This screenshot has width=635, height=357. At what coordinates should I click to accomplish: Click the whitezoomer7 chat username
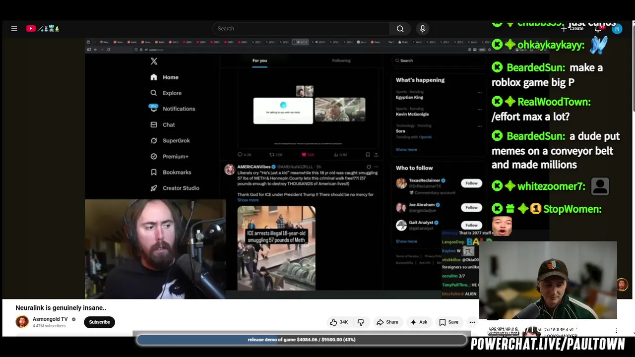(551, 186)
